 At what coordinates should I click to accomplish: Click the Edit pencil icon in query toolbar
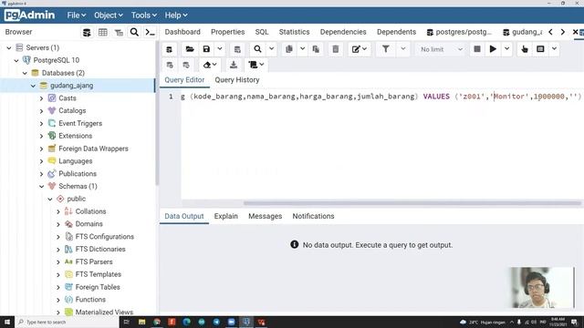[x=356, y=49]
